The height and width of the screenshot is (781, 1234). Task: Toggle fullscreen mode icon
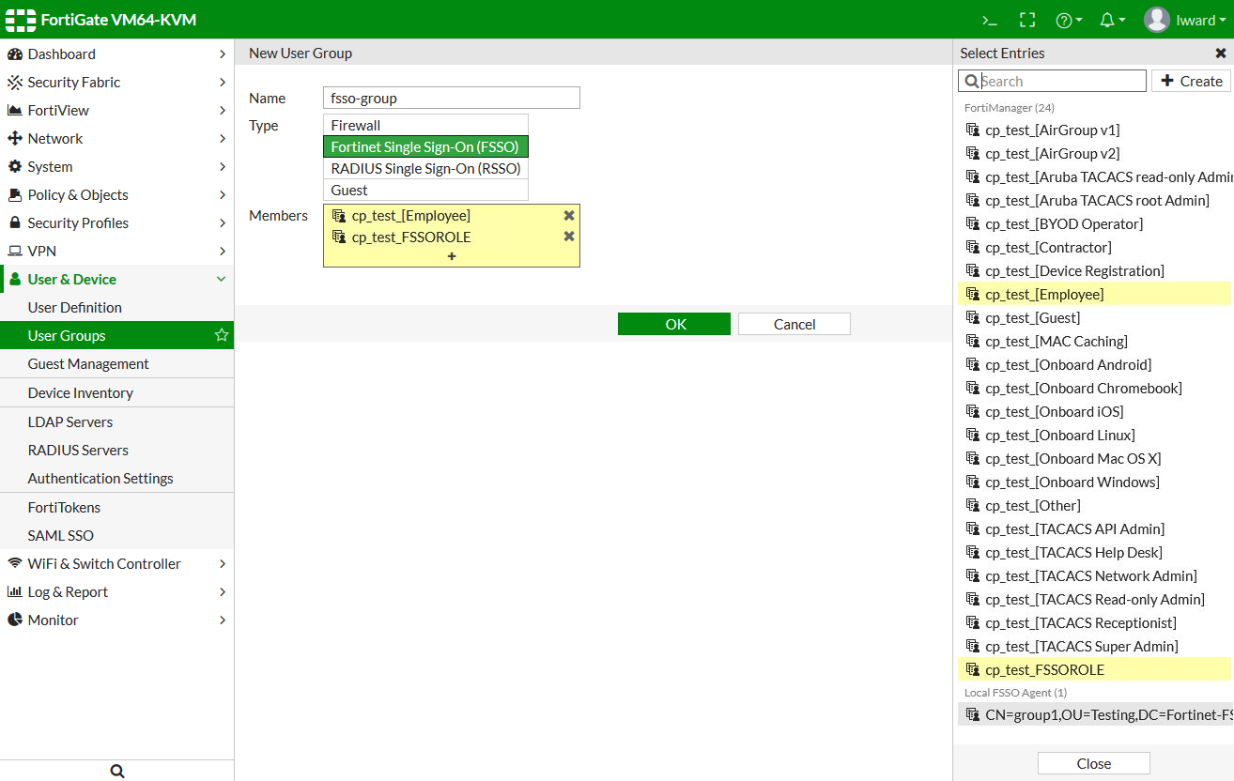1027,20
